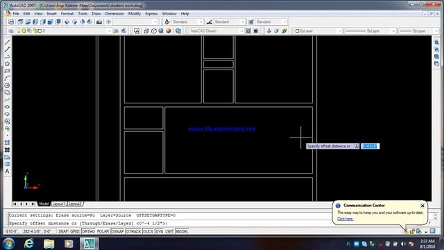Select the Polygon draw tool
The image size is (444, 250).
pos(7,64)
